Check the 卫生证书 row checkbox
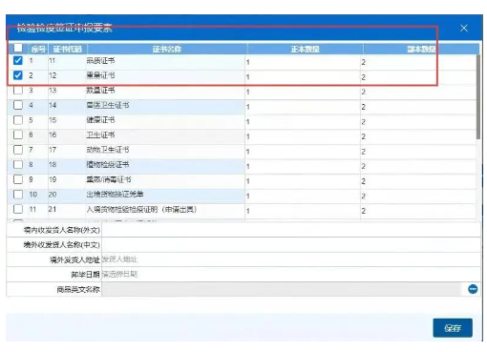Image resolution: width=487 pixels, height=352 pixels. tap(18, 135)
